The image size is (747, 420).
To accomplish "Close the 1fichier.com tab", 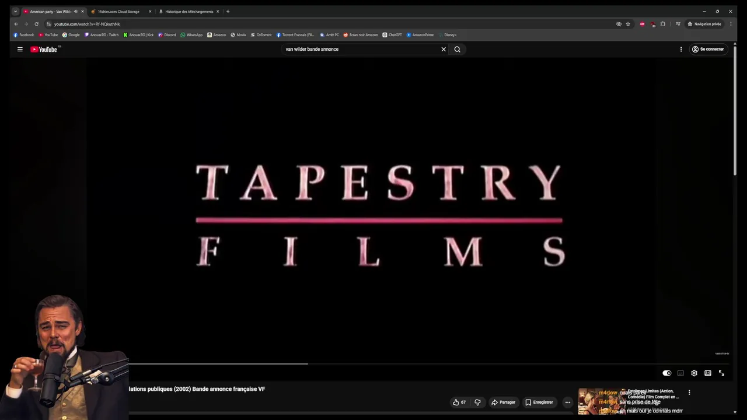I will 150,12.
